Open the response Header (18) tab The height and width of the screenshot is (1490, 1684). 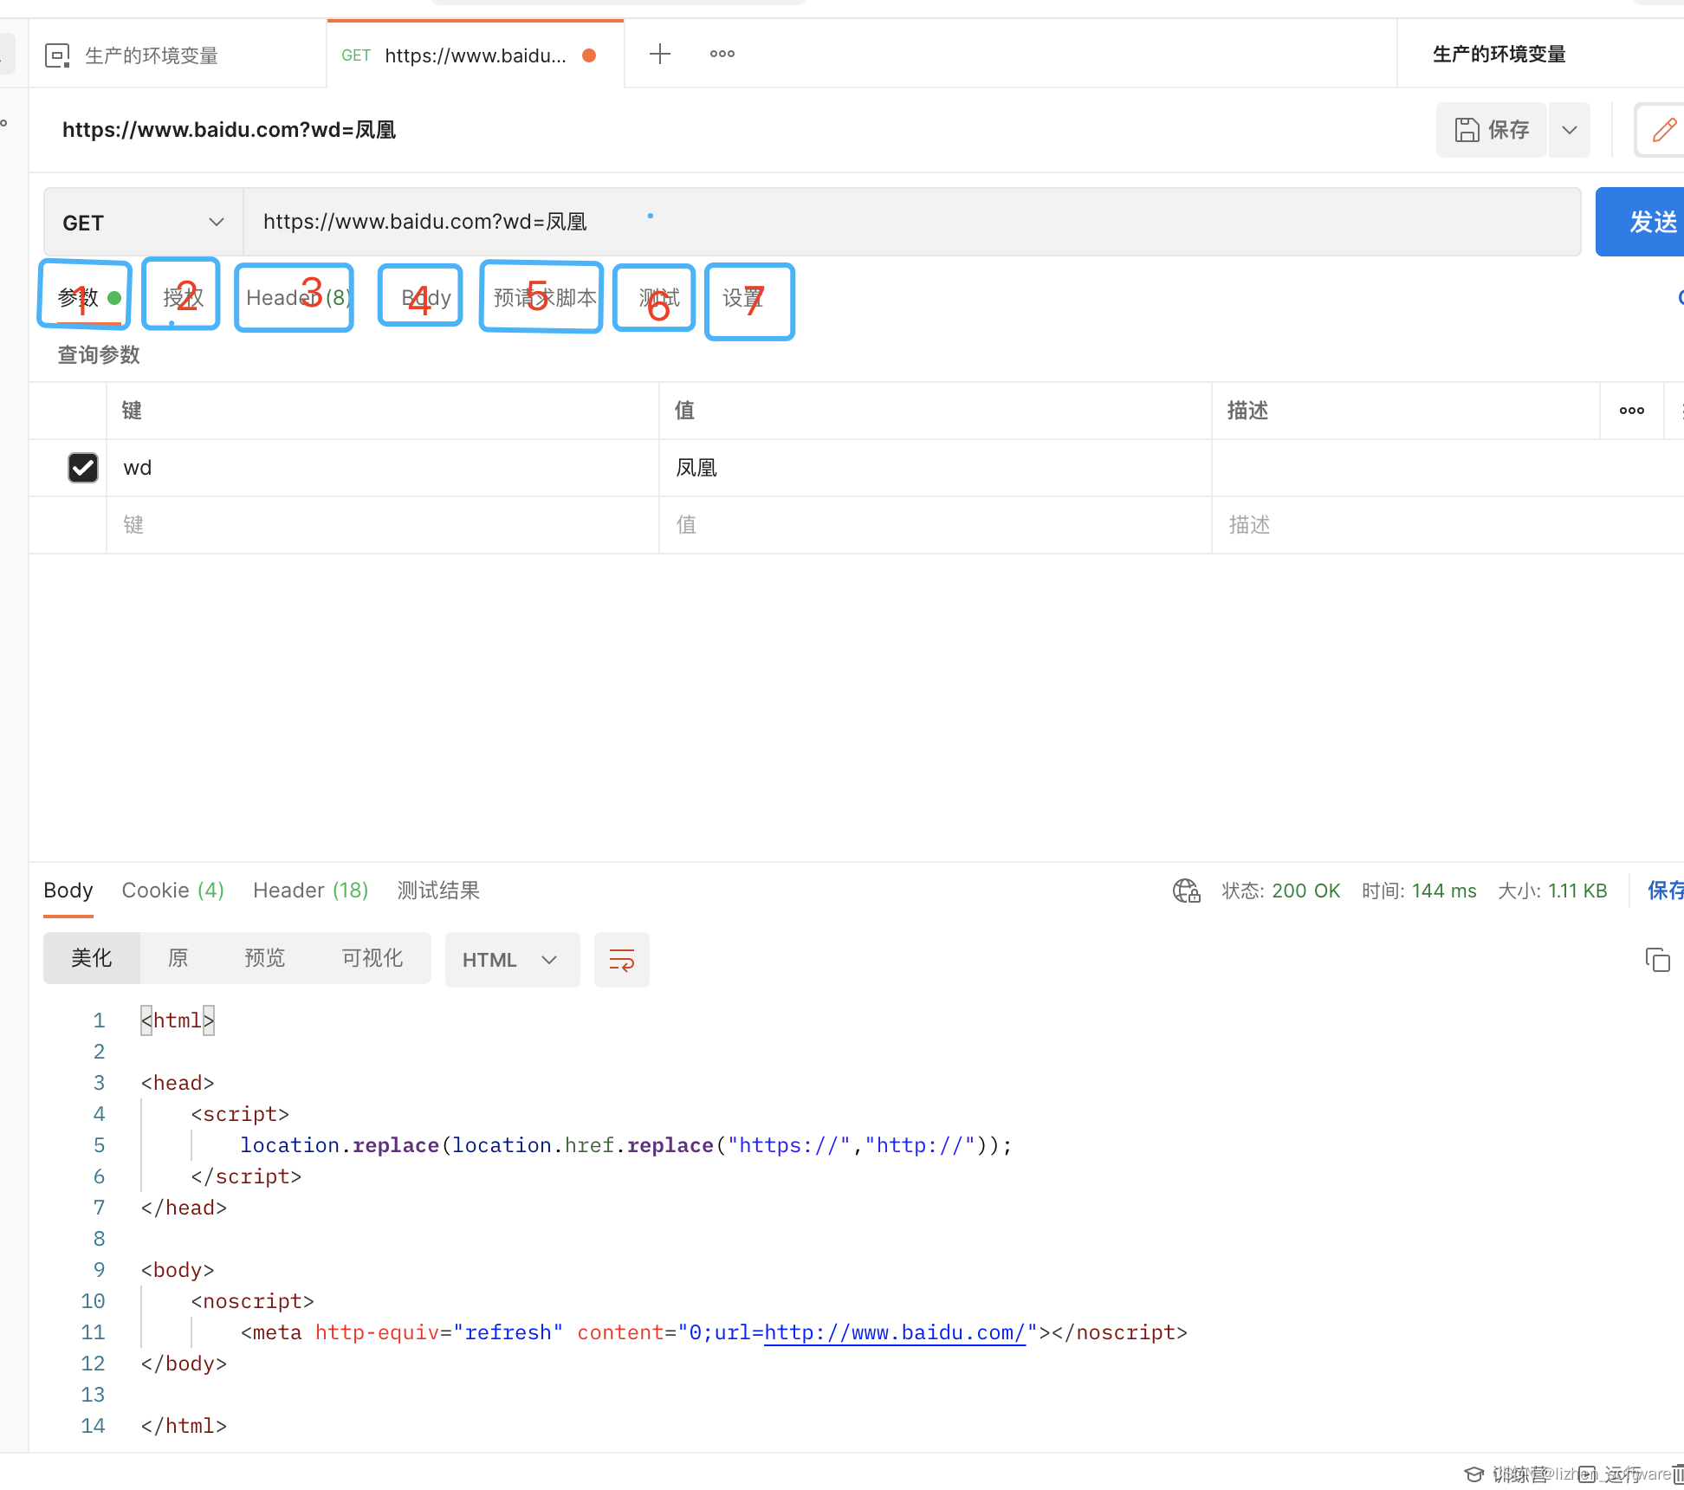311,891
